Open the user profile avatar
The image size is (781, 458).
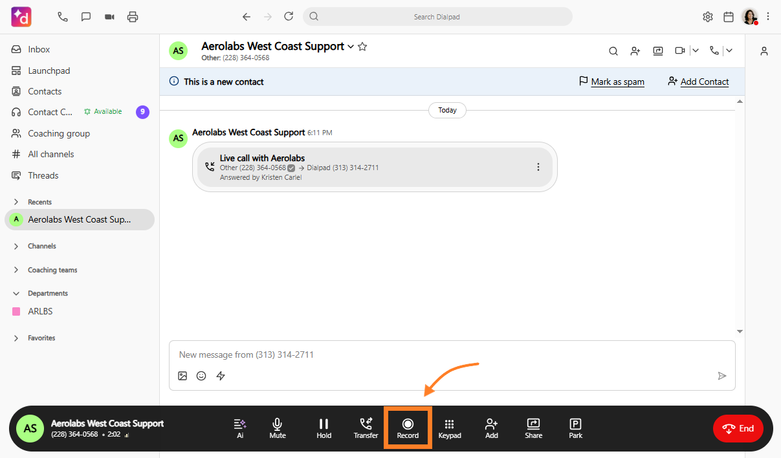pos(750,17)
